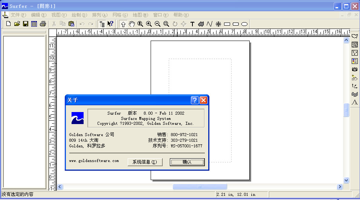The width and height of the screenshot is (360, 200).
Task: Click the Cut scissors icon
Action: coord(54,24)
